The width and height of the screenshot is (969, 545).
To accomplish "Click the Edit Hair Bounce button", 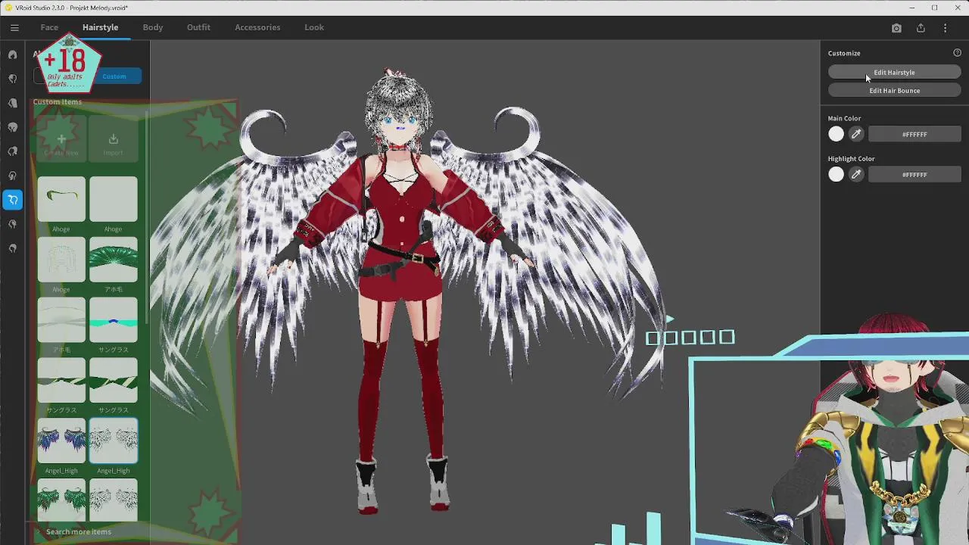I will coord(894,91).
